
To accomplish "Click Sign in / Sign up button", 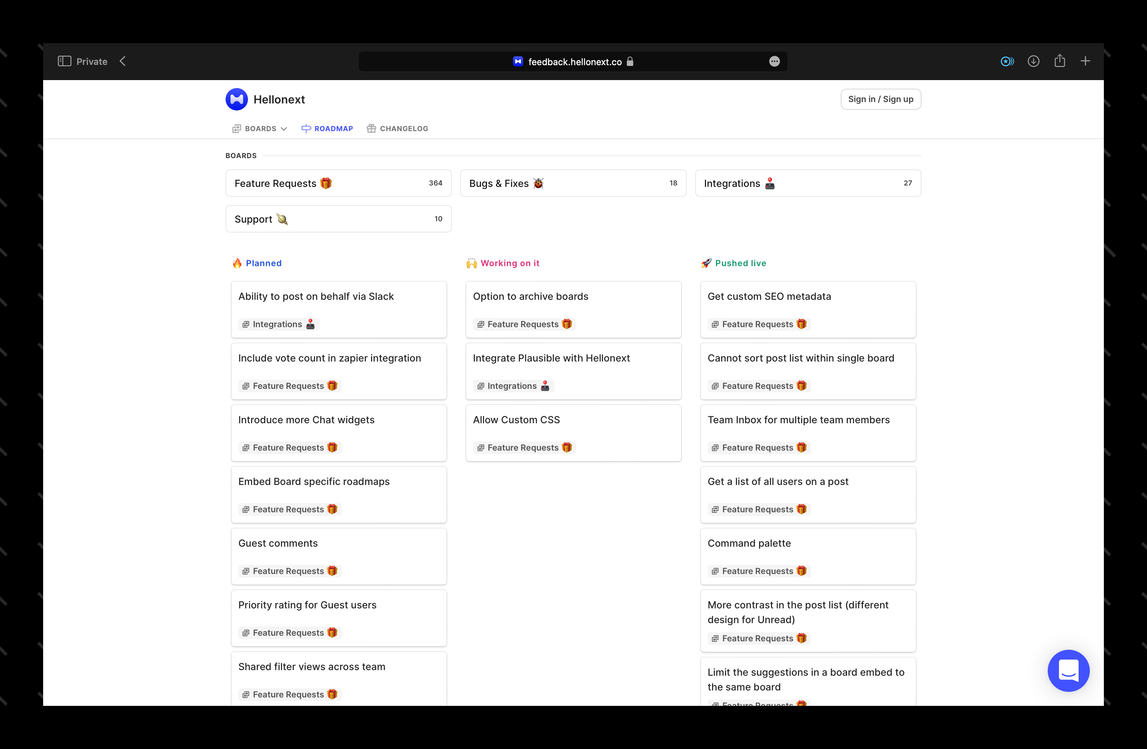I will coord(880,99).
